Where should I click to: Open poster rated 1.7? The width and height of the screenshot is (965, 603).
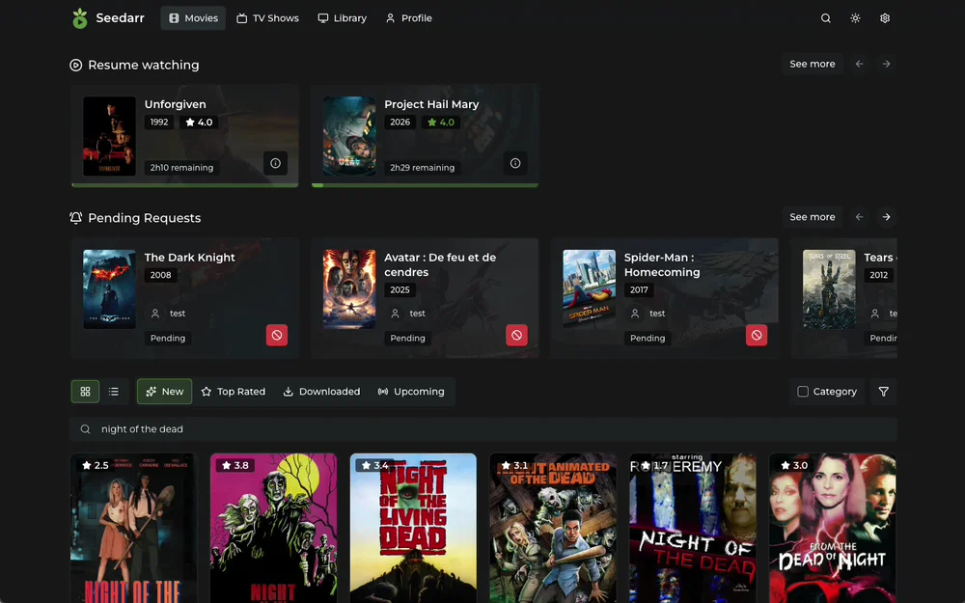coord(692,528)
